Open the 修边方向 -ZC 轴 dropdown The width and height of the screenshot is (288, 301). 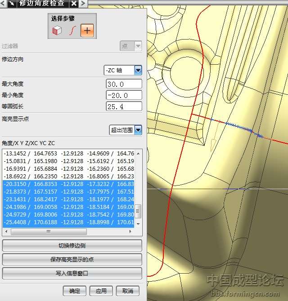[x=138, y=71]
